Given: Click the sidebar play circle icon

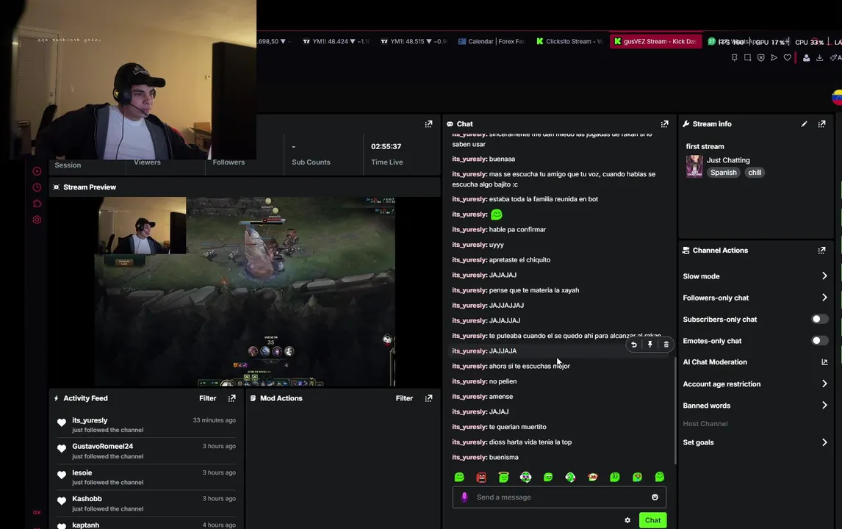Looking at the screenshot, I should point(37,171).
